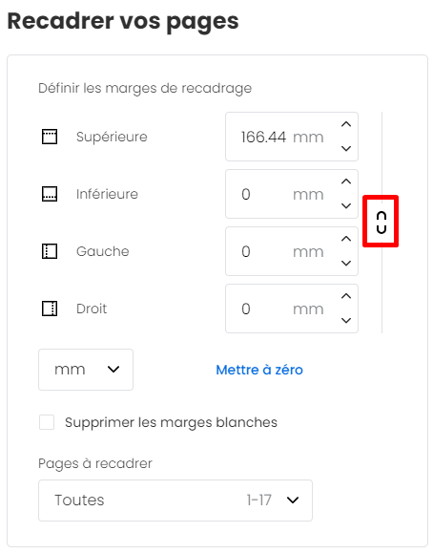Open the mm unit dropdown
This screenshot has height=554, width=433.
pyautogui.click(x=86, y=370)
